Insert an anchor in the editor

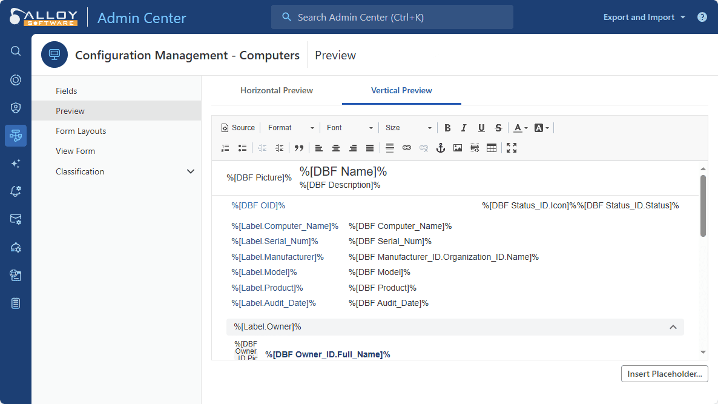pyautogui.click(x=441, y=148)
